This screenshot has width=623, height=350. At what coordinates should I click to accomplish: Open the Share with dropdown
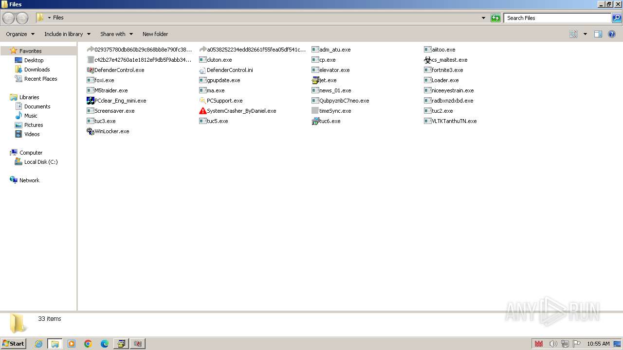pos(116,34)
